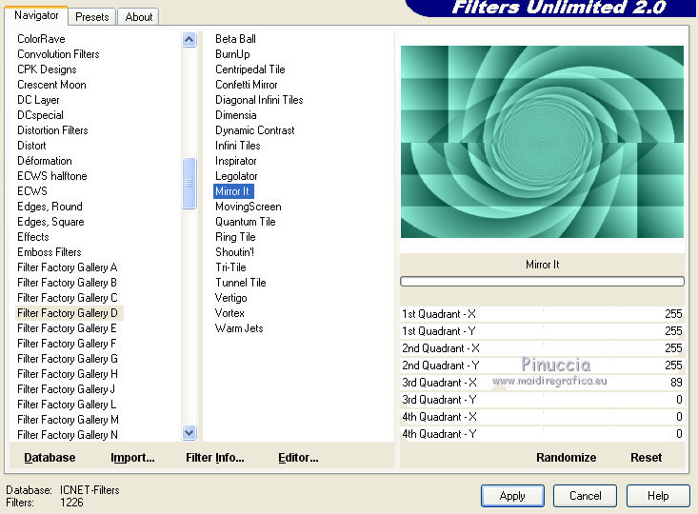The width and height of the screenshot is (698, 514).
Task: Click the category list scroll-up arrow
Action: 189,40
